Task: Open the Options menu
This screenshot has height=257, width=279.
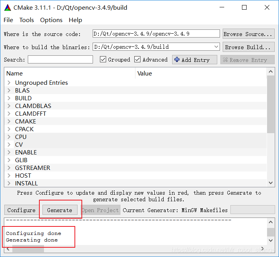Action: pos(51,20)
